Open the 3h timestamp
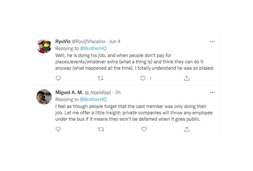The width and height of the screenshot is (253, 171). (x=118, y=92)
